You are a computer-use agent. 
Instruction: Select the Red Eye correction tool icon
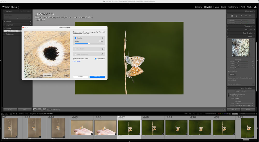pos(246,16)
